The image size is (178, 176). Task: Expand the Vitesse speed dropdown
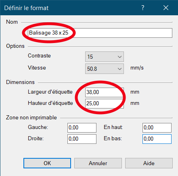(x=105, y=69)
